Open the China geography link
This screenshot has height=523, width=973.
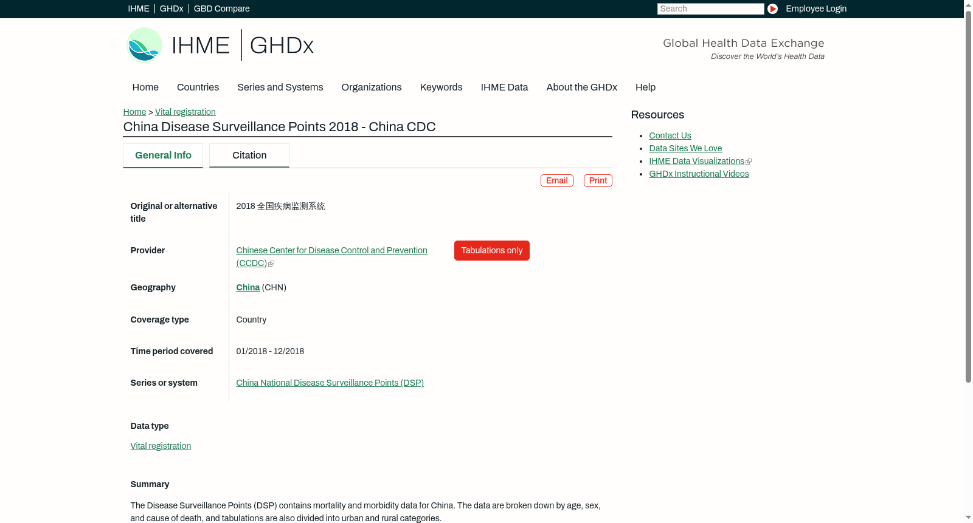click(x=248, y=288)
